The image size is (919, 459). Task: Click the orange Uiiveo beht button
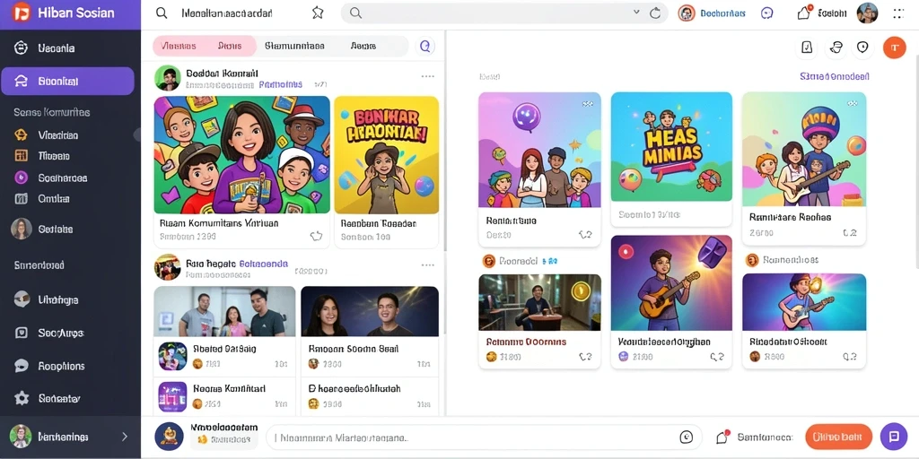pyautogui.click(x=839, y=437)
